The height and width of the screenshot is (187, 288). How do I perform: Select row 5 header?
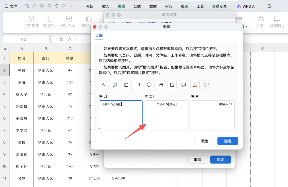pos(5,106)
